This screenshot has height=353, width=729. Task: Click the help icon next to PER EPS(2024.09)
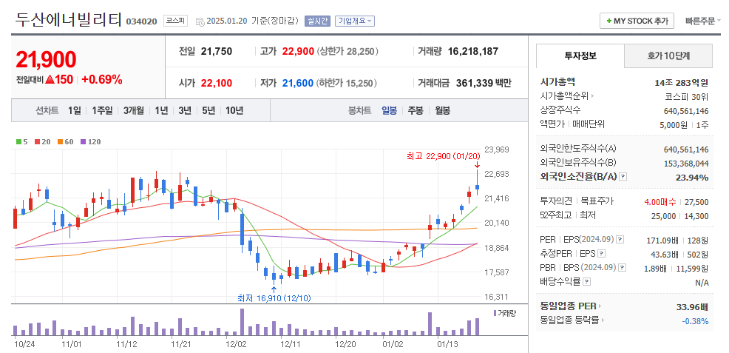[620, 240]
